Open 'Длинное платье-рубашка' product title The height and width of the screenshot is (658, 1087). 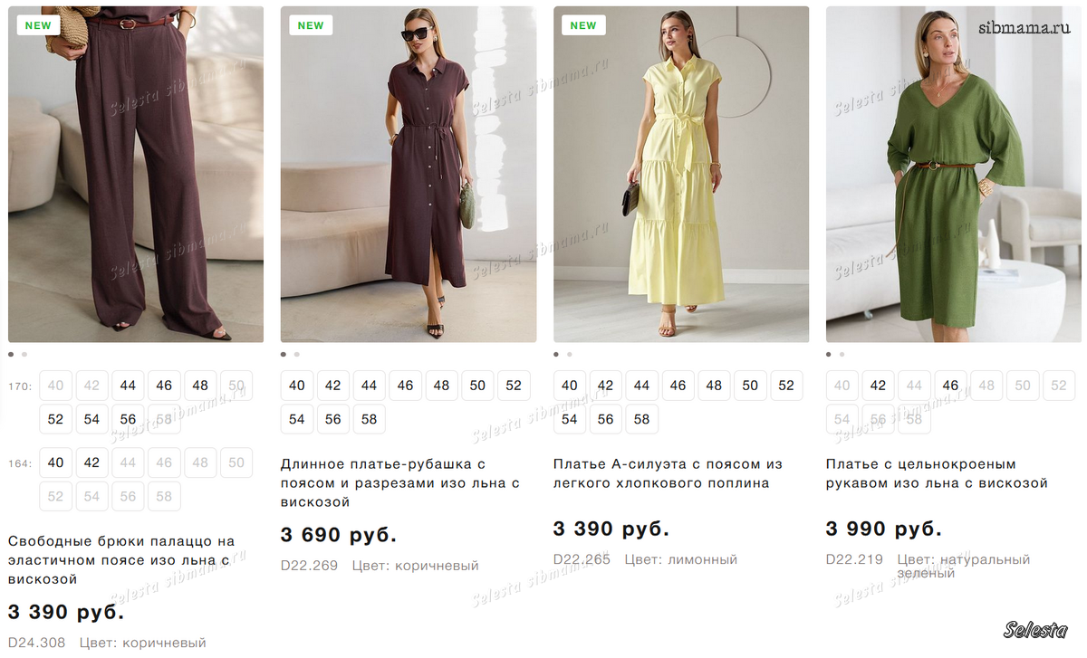click(x=399, y=482)
